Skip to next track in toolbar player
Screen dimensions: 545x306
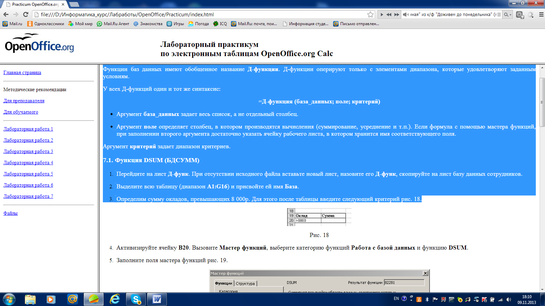[x=396, y=15]
